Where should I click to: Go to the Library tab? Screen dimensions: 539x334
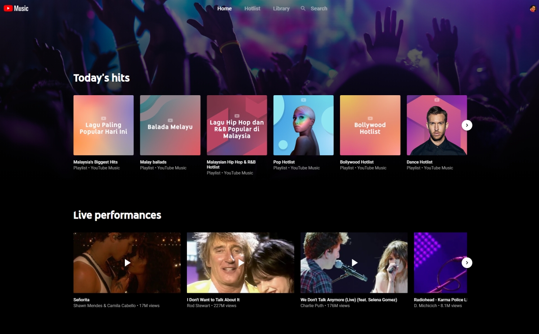pos(281,9)
